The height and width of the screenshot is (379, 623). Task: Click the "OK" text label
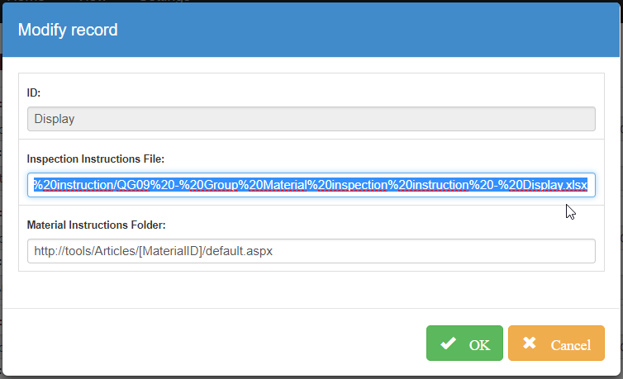point(480,345)
